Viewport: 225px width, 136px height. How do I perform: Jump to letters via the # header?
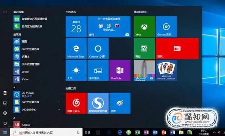(x=14, y=87)
